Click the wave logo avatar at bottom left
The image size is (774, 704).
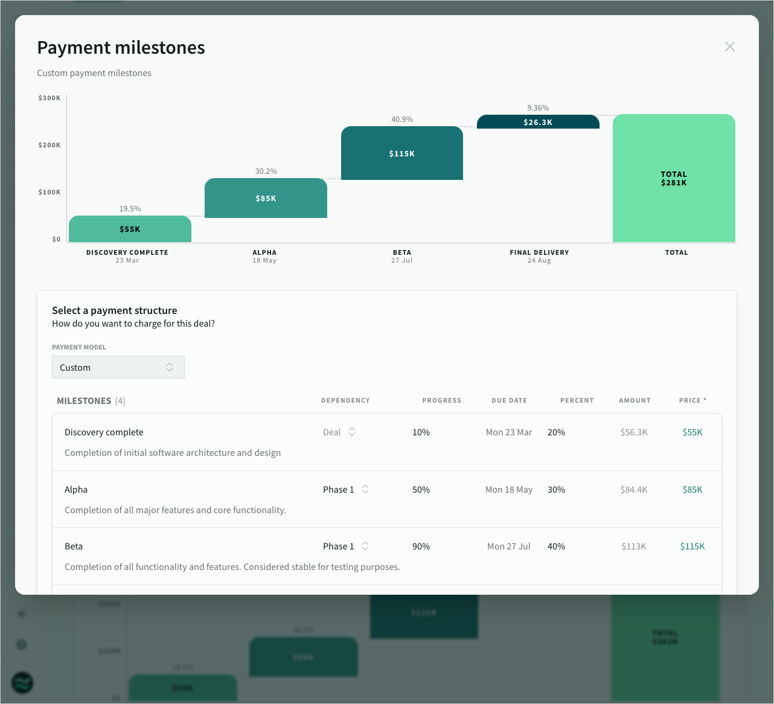coord(22,683)
